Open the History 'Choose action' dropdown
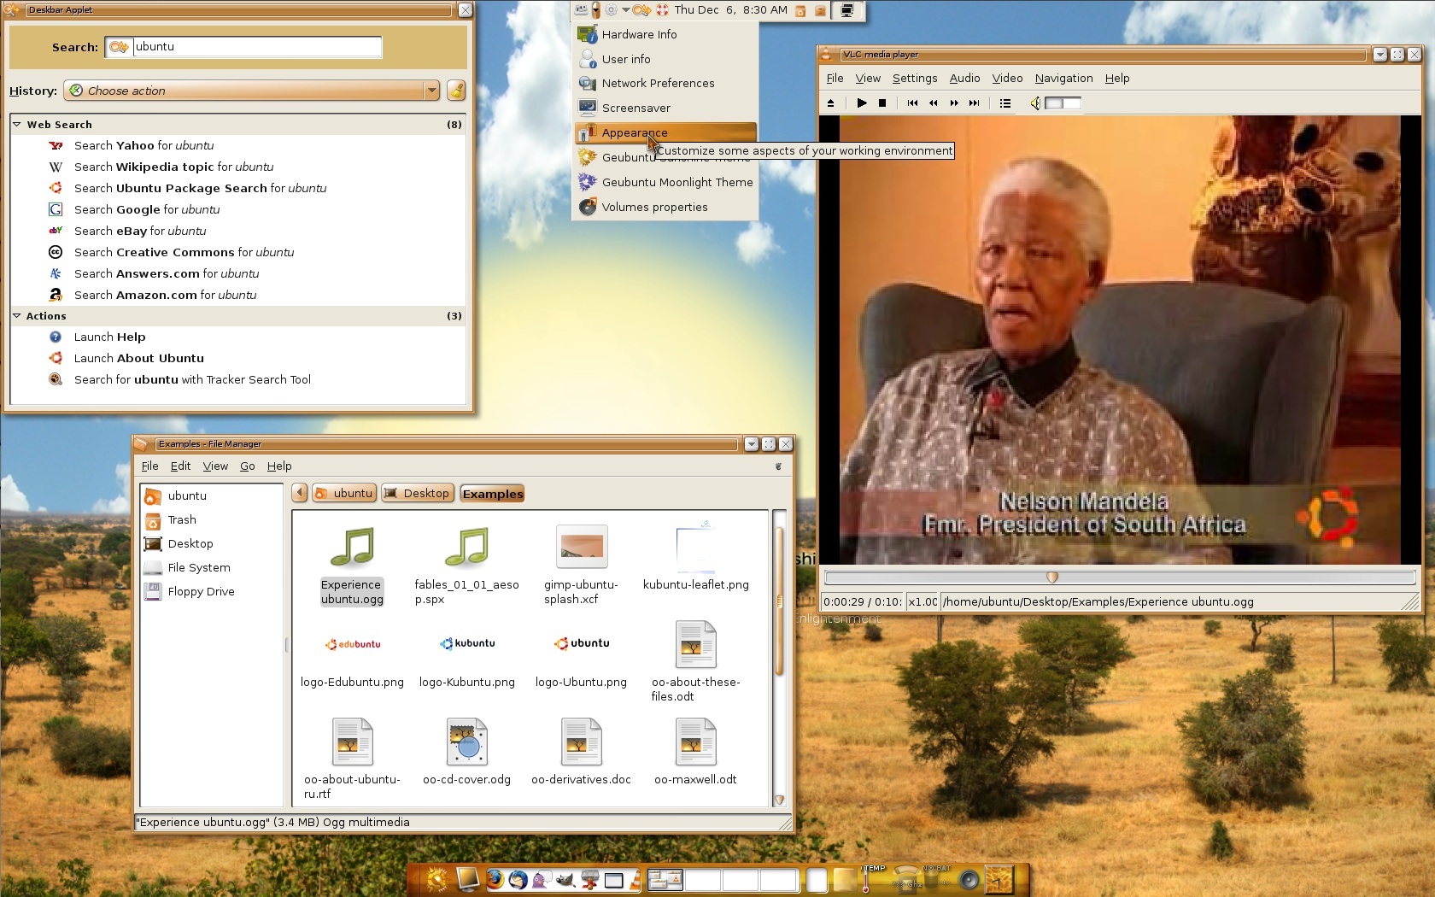The image size is (1435, 897). [251, 91]
